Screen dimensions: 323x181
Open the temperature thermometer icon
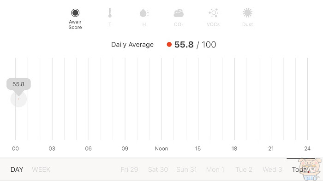[x=110, y=13]
